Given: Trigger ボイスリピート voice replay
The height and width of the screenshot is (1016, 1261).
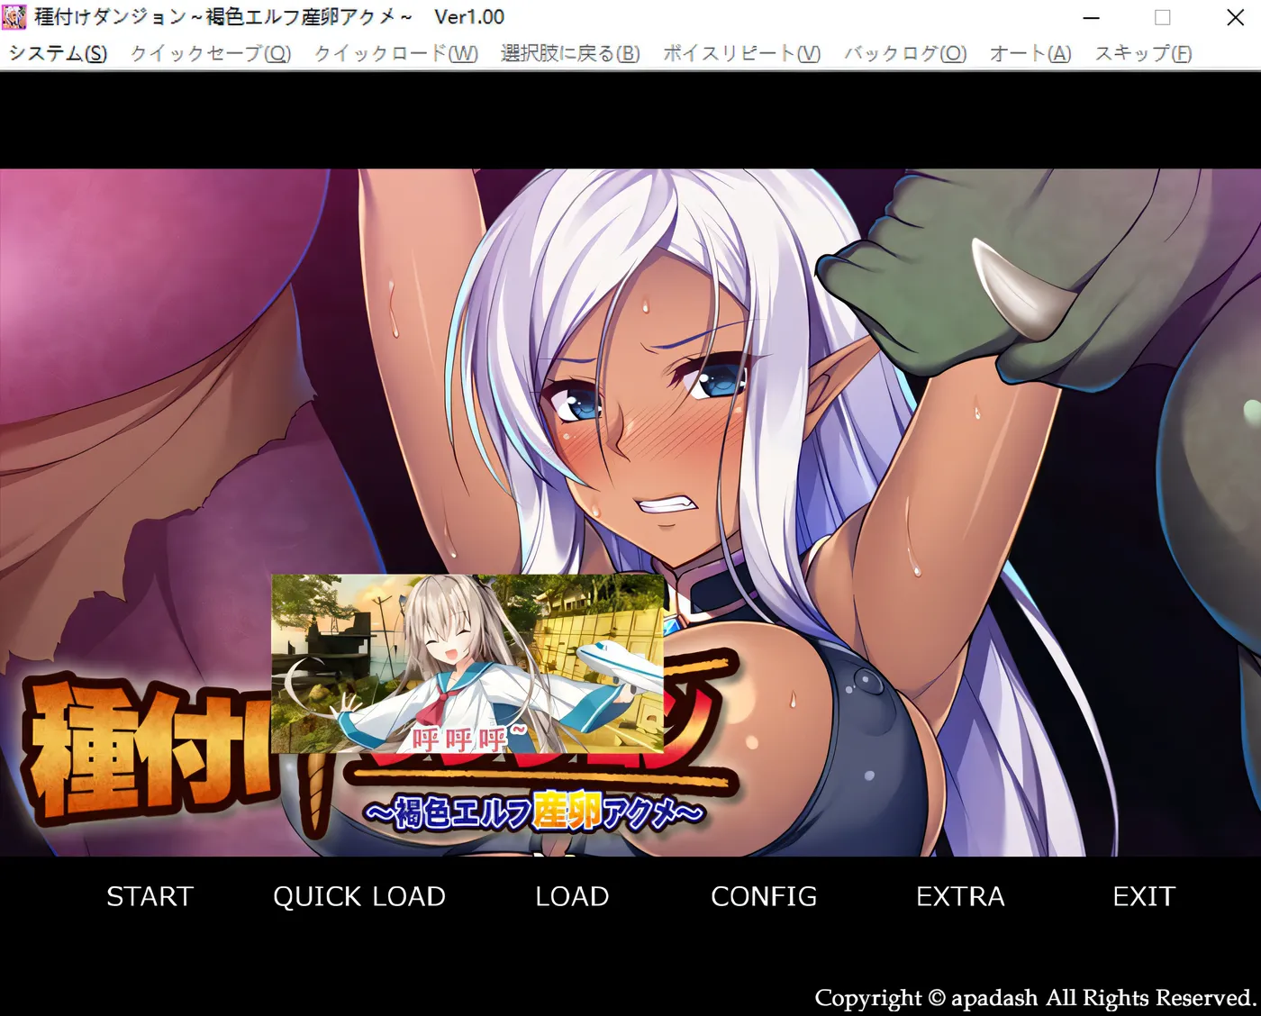Looking at the screenshot, I should coord(739,53).
